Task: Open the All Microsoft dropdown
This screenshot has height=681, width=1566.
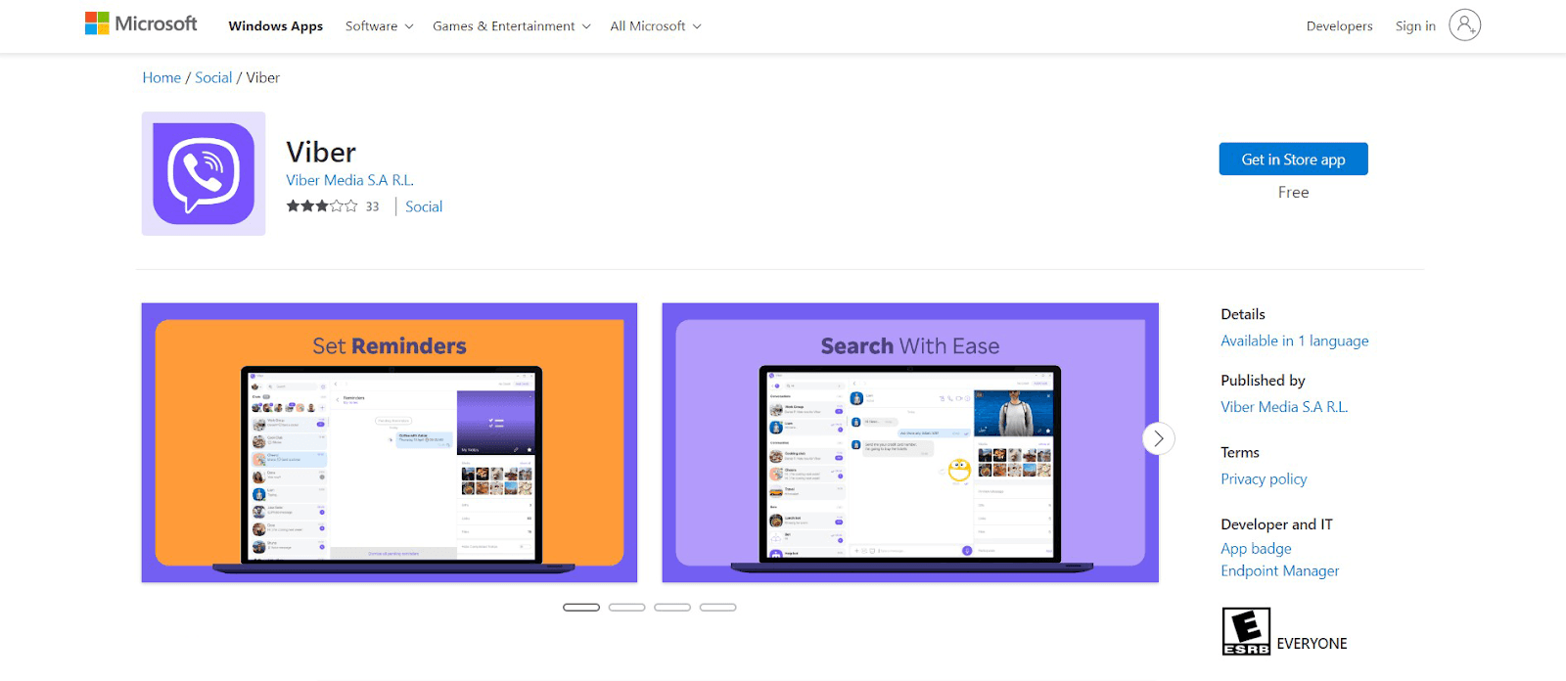Action: [655, 26]
